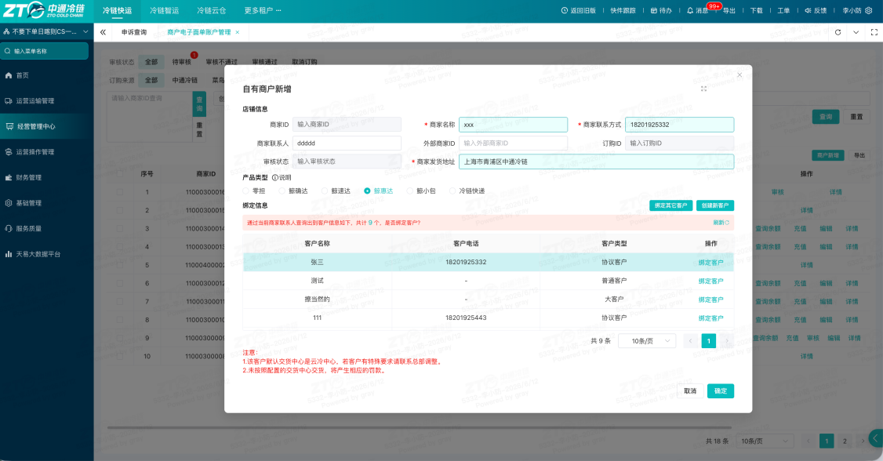Image resolution: width=883 pixels, height=461 pixels.
Task: Switch to the 冷链云仓 top menu
Action: (211, 10)
